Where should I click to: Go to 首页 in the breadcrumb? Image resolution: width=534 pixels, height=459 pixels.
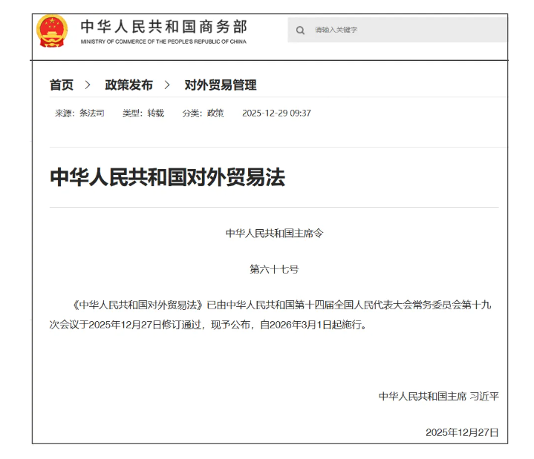(62, 85)
